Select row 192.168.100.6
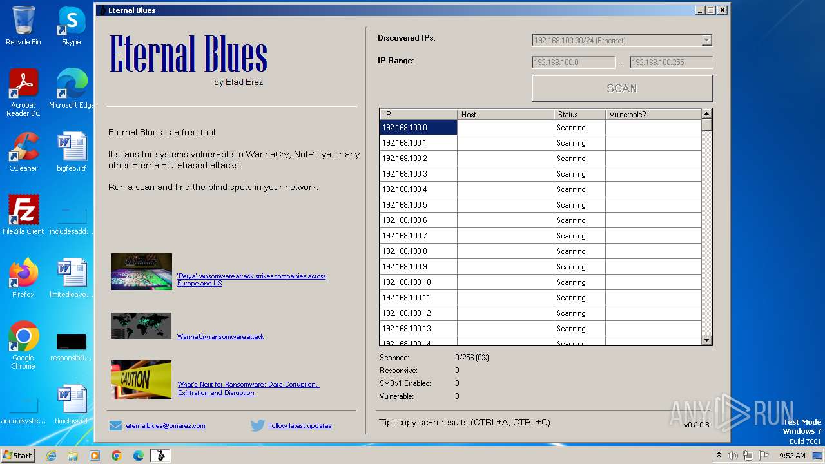Viewport: 825px width, 464px height. 540,220
